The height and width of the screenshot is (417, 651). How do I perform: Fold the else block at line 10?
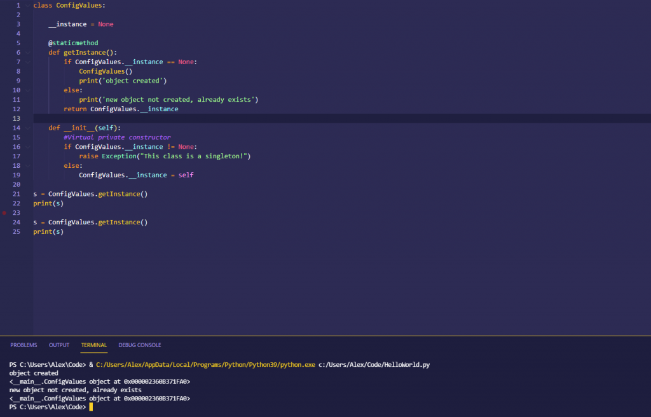tap(28, 90)
